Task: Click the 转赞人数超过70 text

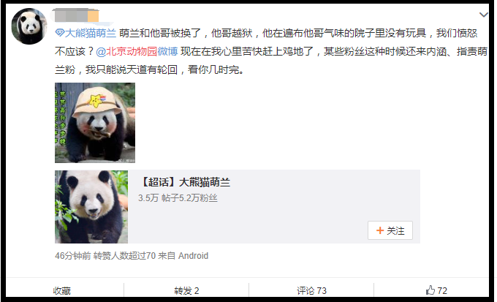Action: click(x=124, y=256)
